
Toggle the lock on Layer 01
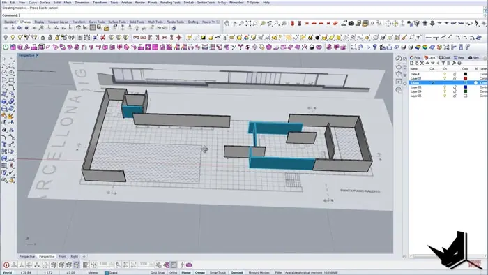455,78
